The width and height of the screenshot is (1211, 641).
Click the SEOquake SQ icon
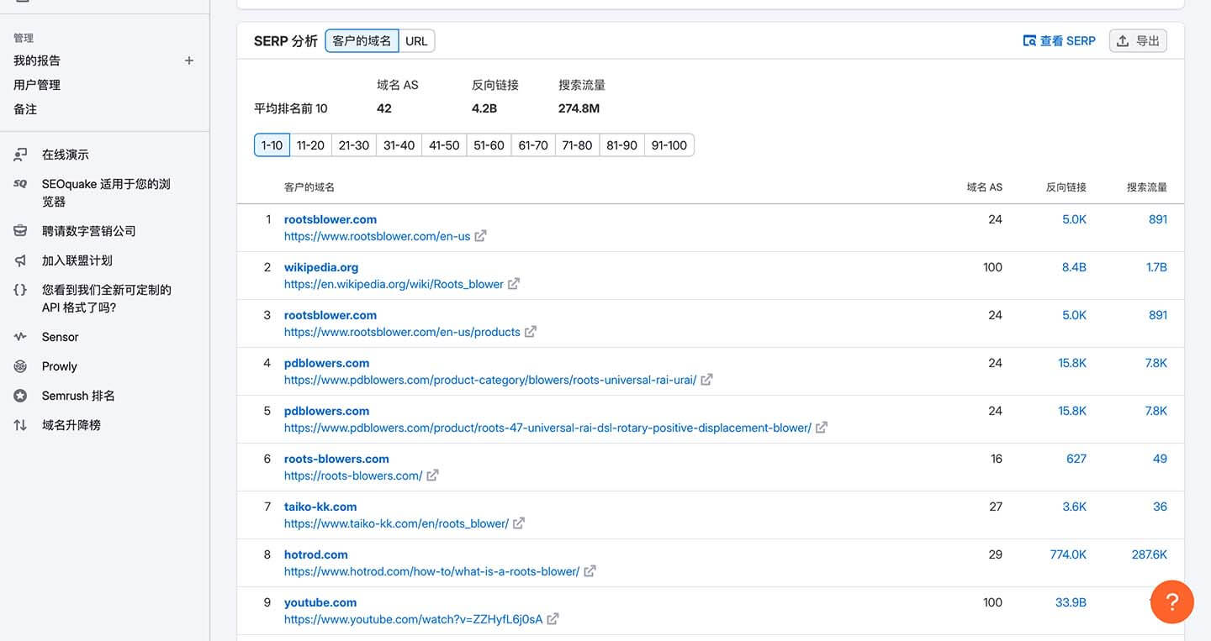[x=20, y=184]
